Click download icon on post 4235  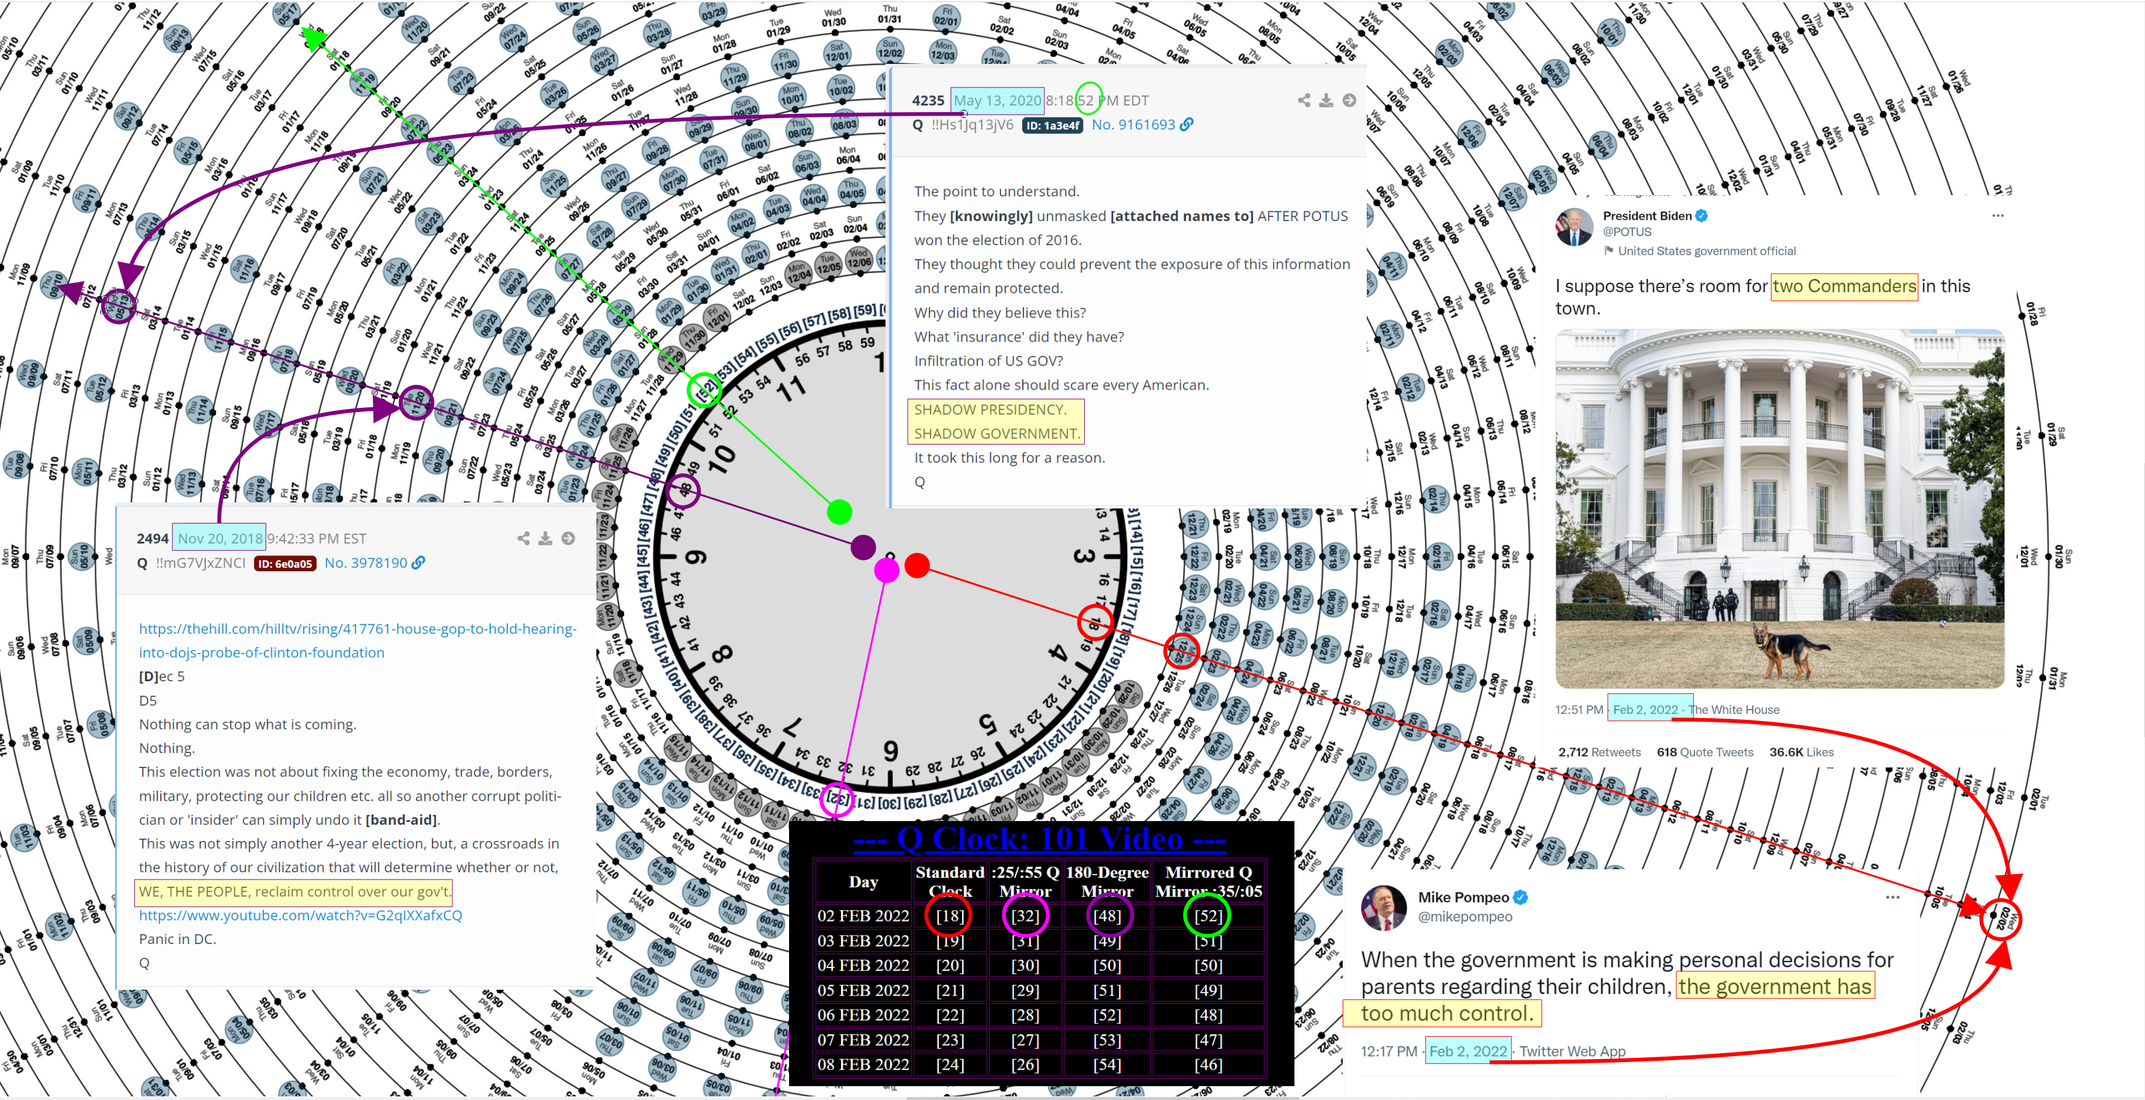1326,101
